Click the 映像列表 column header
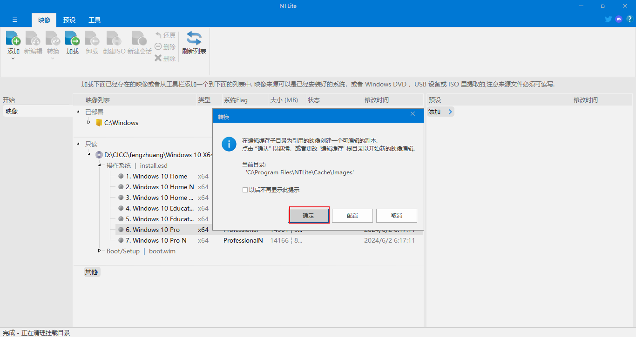 [135, 100]
